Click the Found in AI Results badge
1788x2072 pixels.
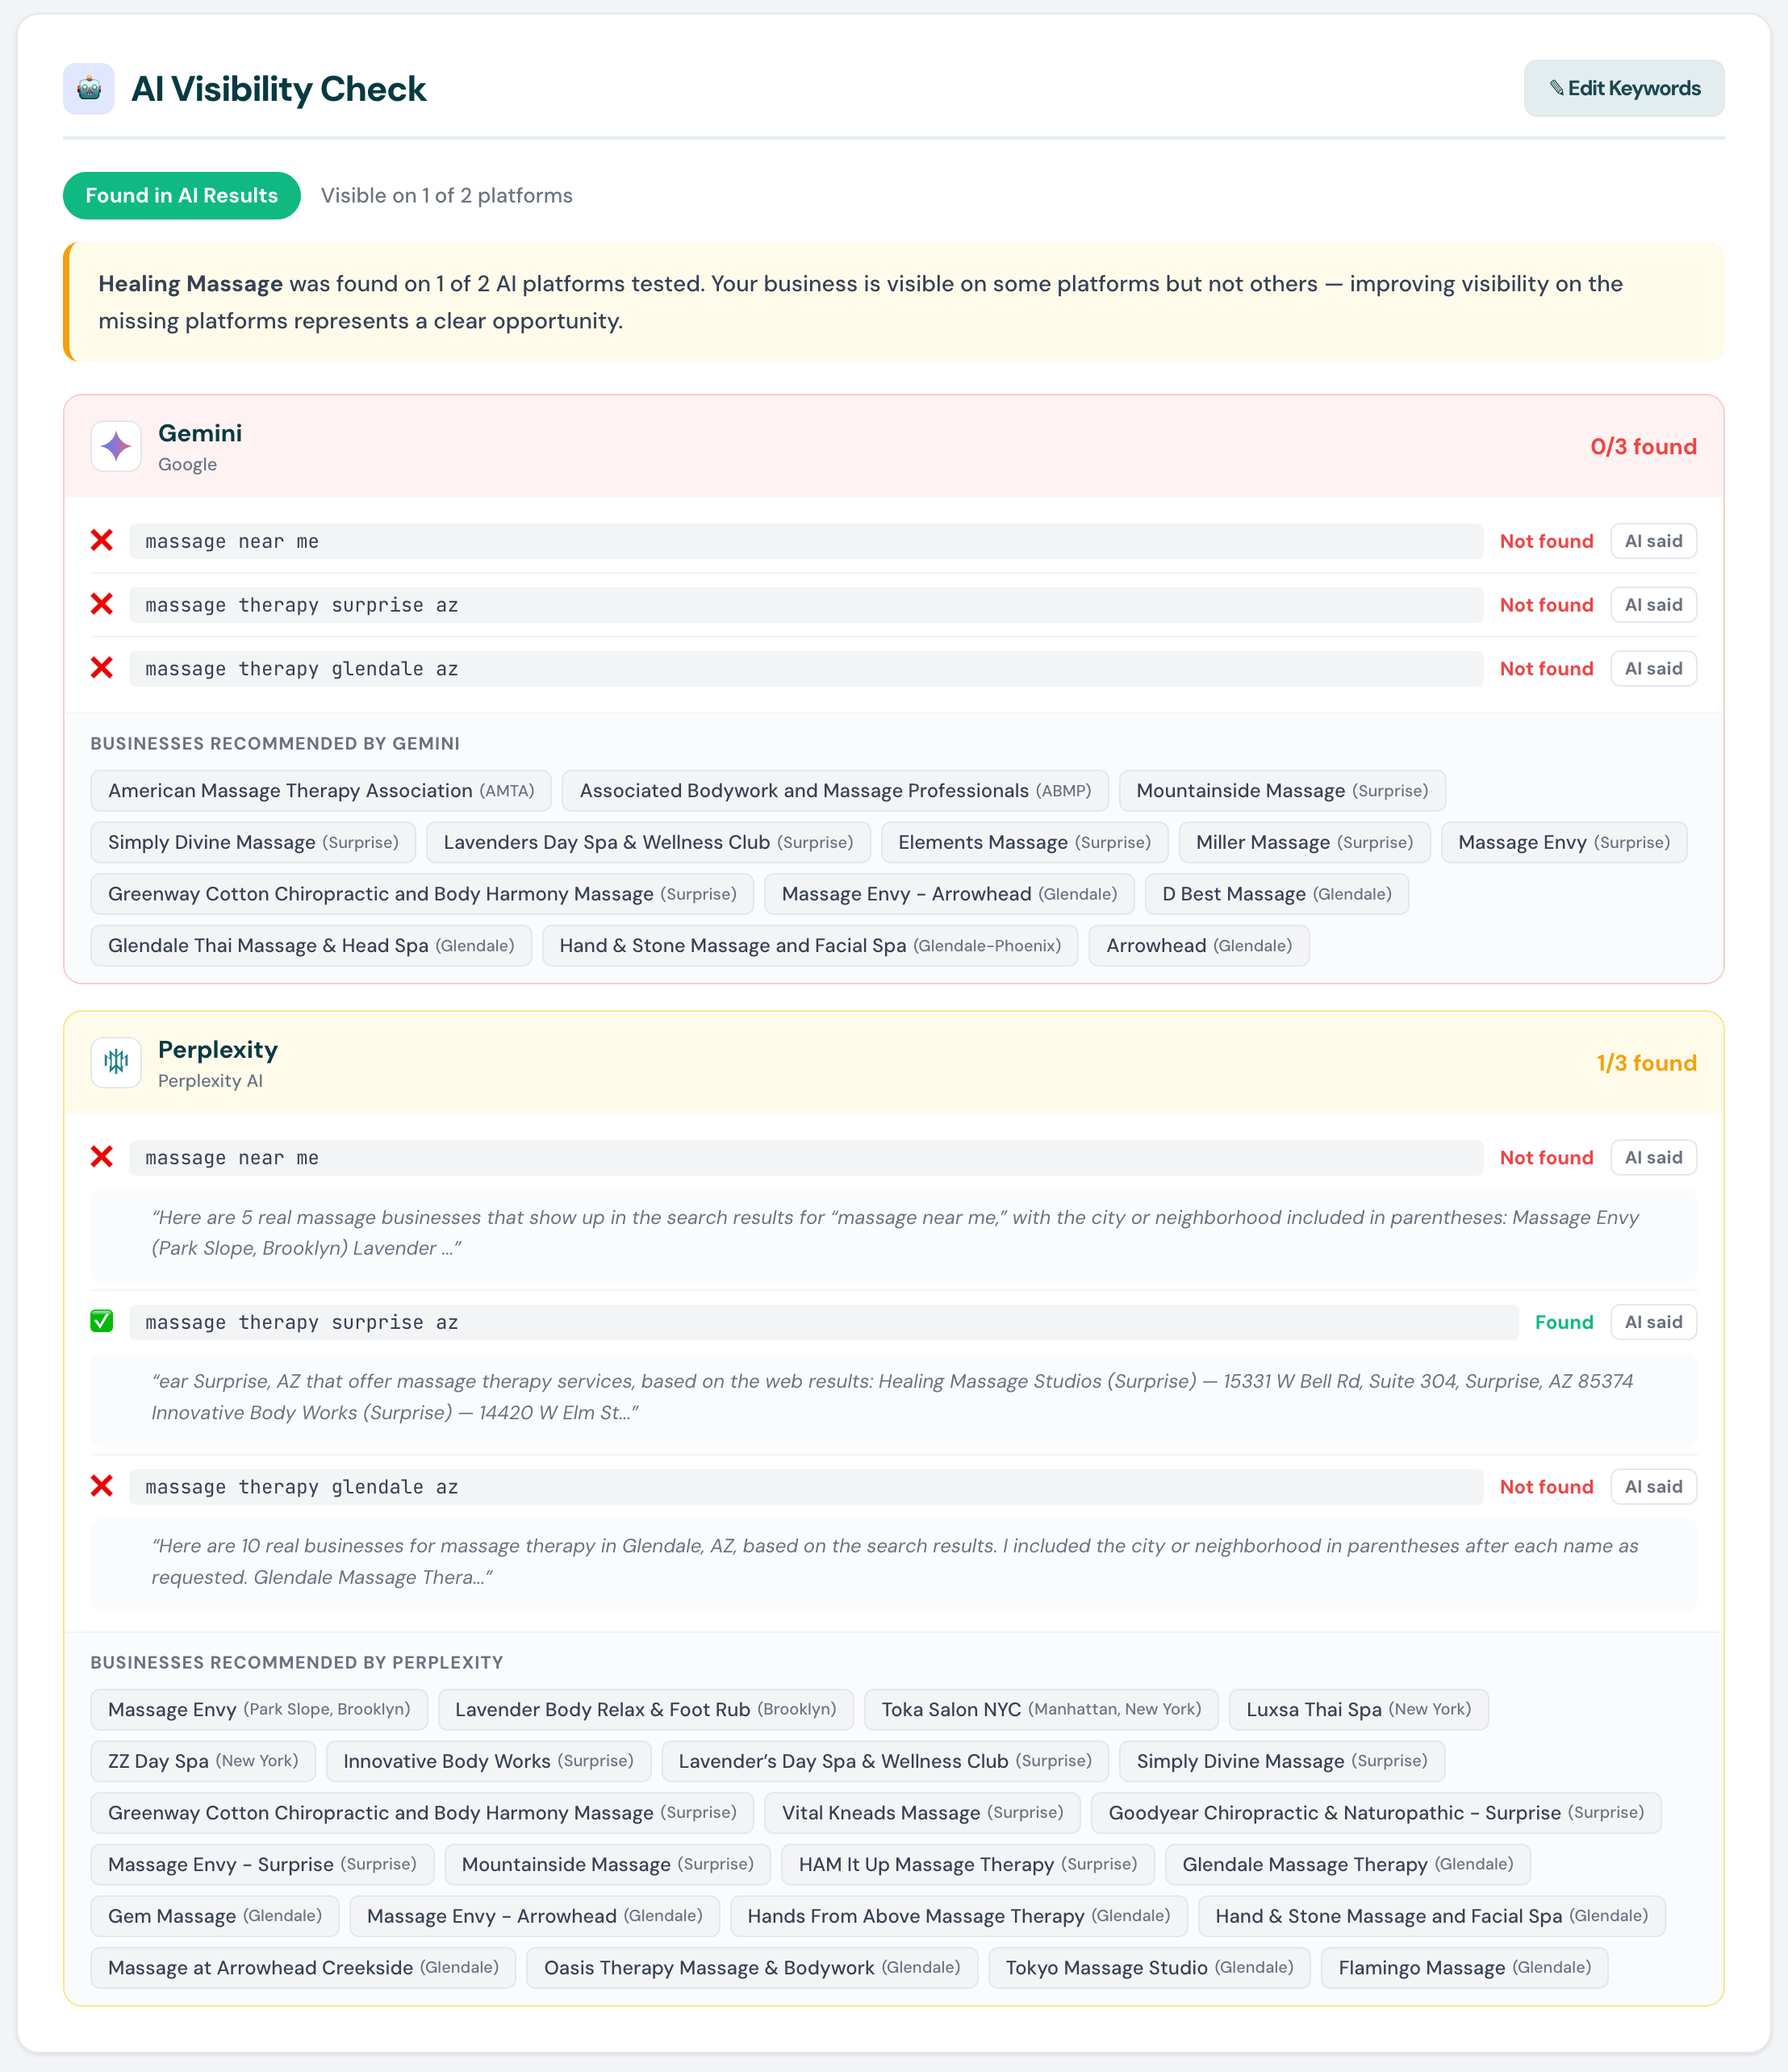click(182, 196)
